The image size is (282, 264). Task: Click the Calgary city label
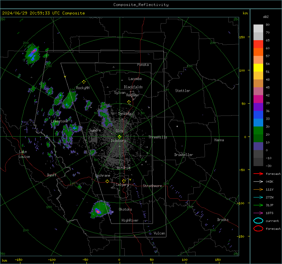coord(122,185)
